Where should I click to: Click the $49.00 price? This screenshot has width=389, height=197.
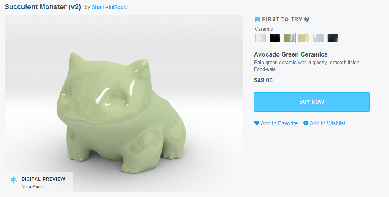point(263,80)
